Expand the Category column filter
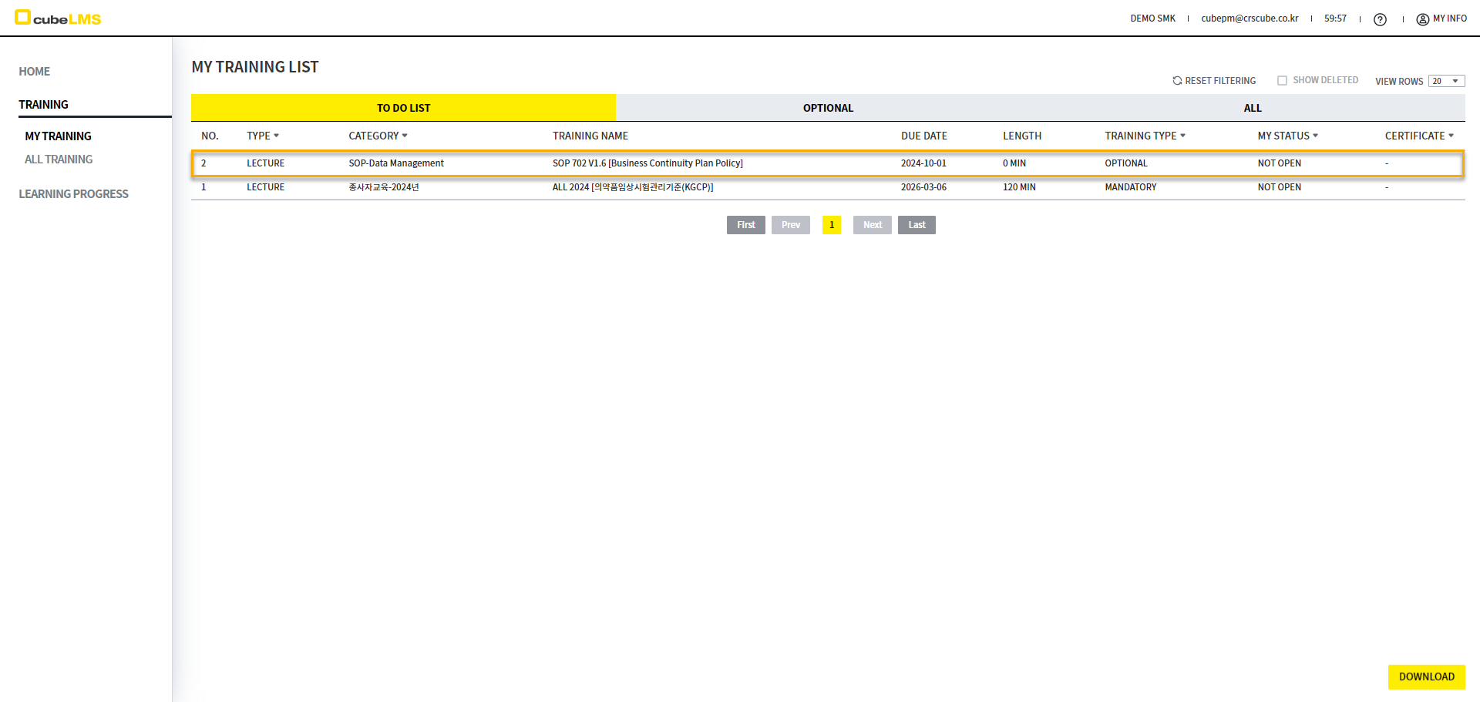This screenshot has height=702, width=1480. (x=405, y=136)
